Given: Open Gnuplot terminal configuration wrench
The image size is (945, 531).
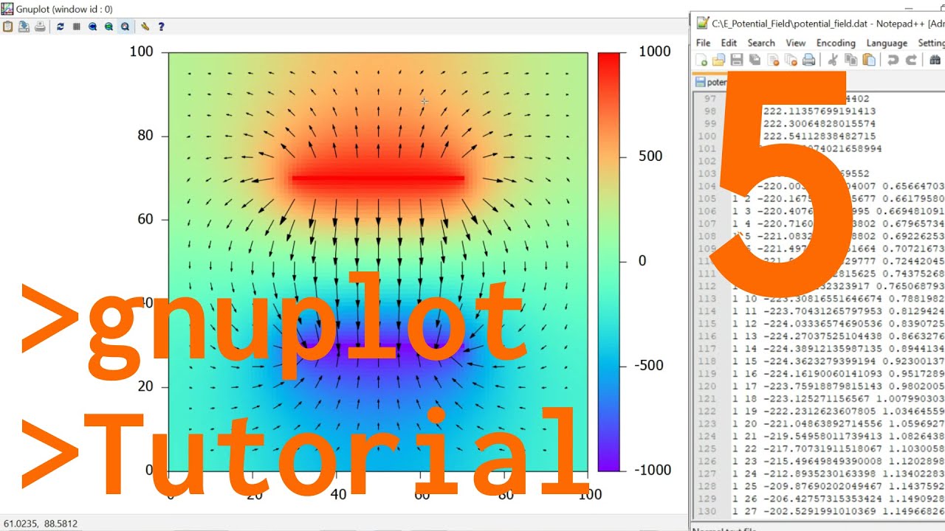Looking at the screenshot, I should (145, 27).
